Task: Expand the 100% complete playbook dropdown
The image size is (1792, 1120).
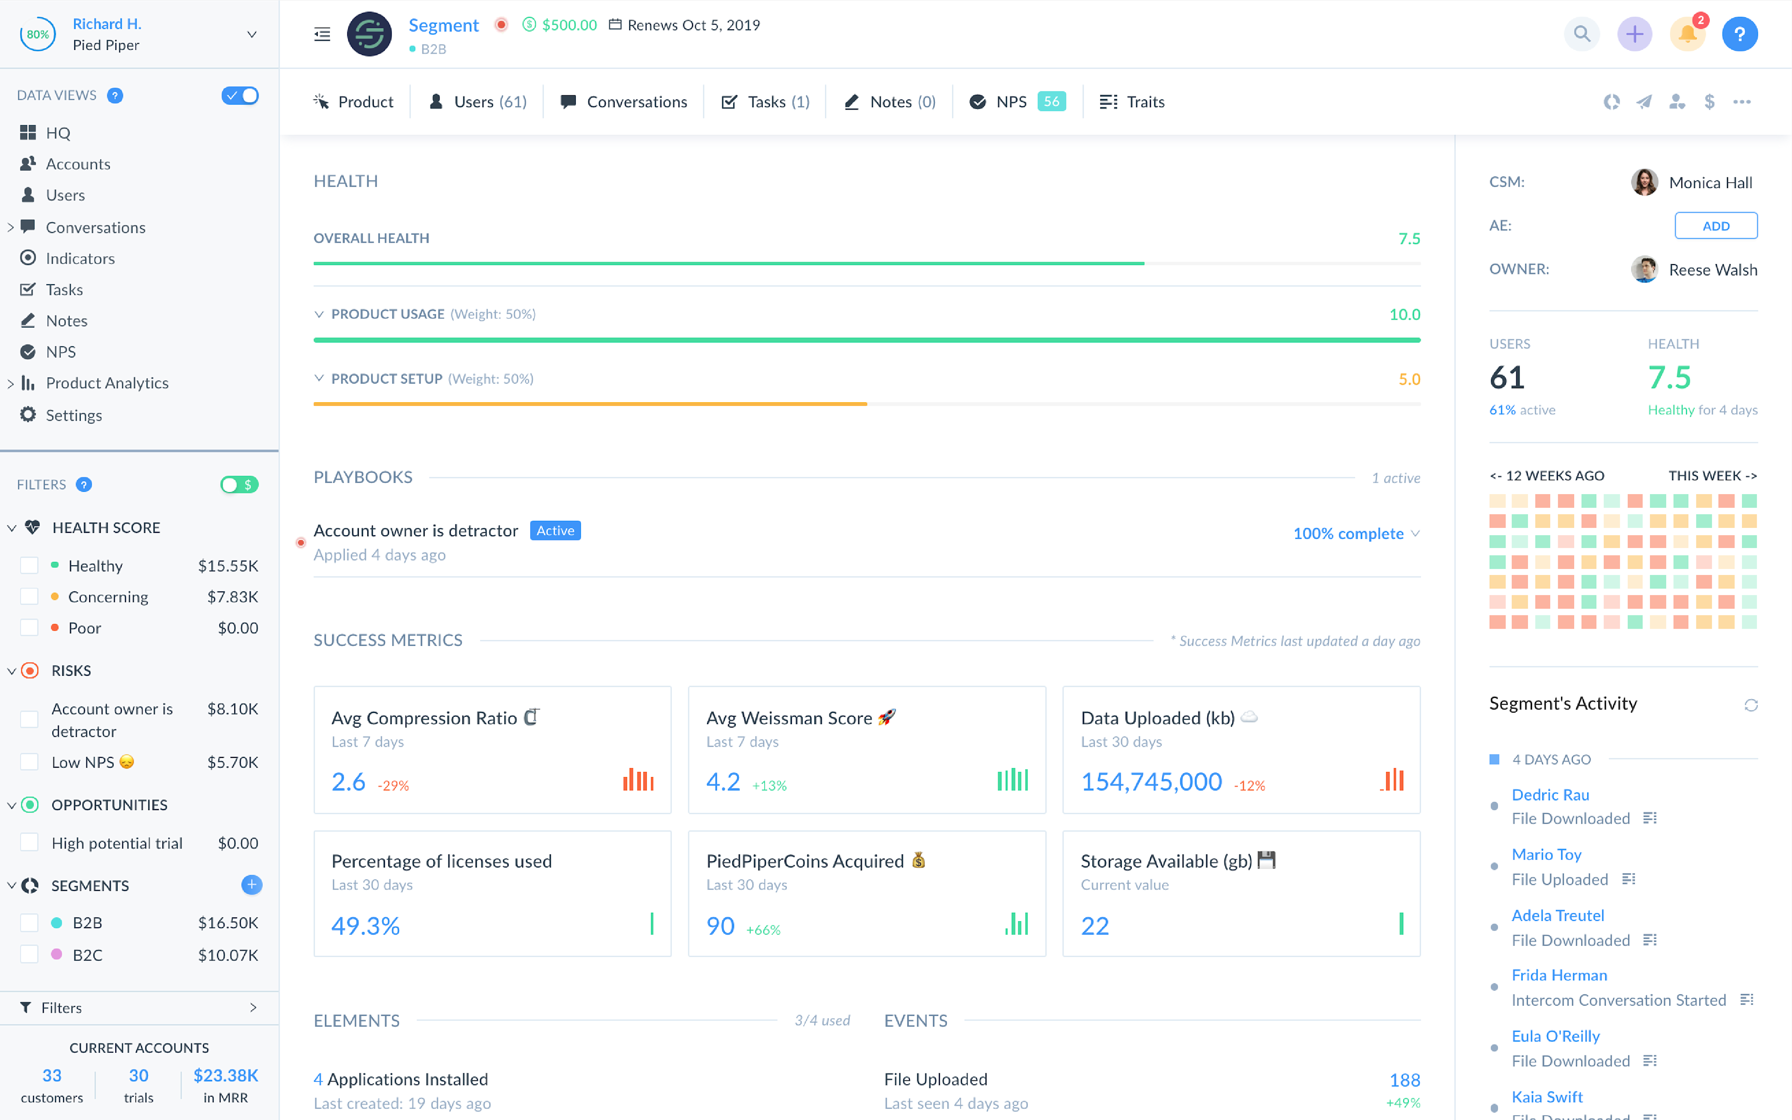Action: click(x=1415, y=533)
